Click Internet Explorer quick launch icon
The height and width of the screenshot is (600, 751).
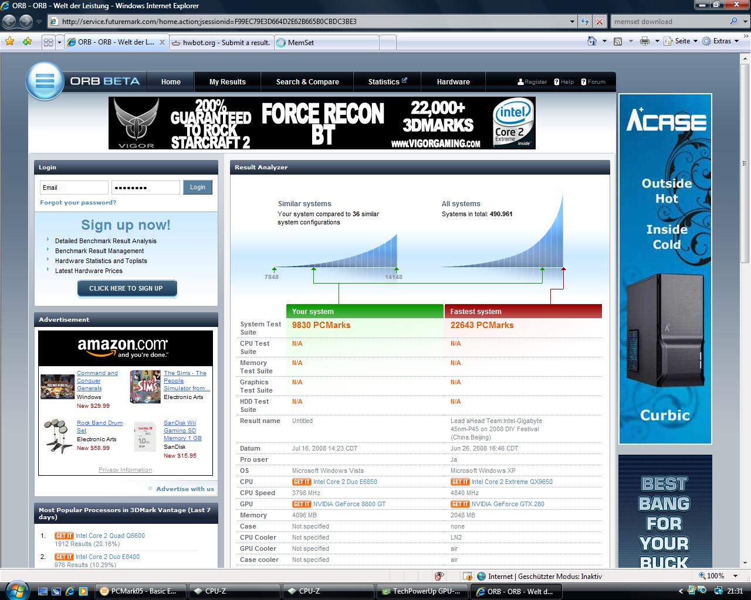pos(70,591)
